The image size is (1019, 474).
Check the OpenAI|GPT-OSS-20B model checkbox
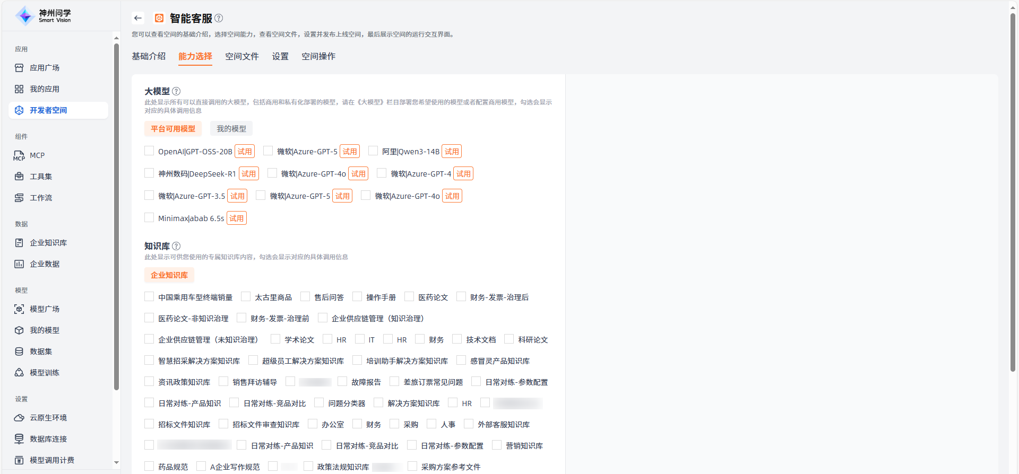tap(149, 151)
